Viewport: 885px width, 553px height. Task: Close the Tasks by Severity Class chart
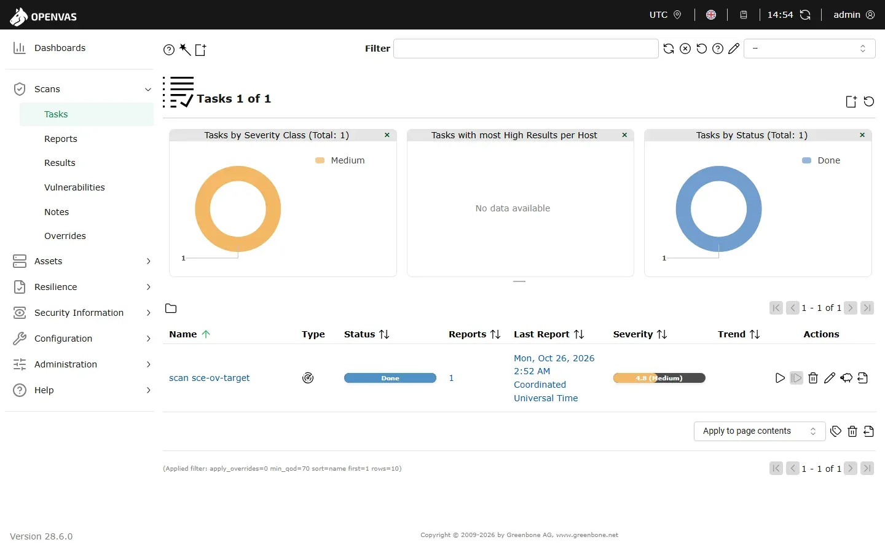pyautogui.click(x=387, y=135)
